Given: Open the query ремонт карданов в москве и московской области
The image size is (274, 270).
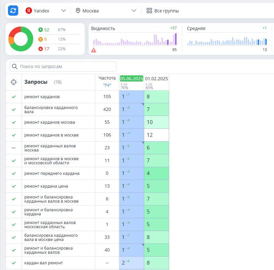Looking at the screenshot, I should (x=51, y=161).
